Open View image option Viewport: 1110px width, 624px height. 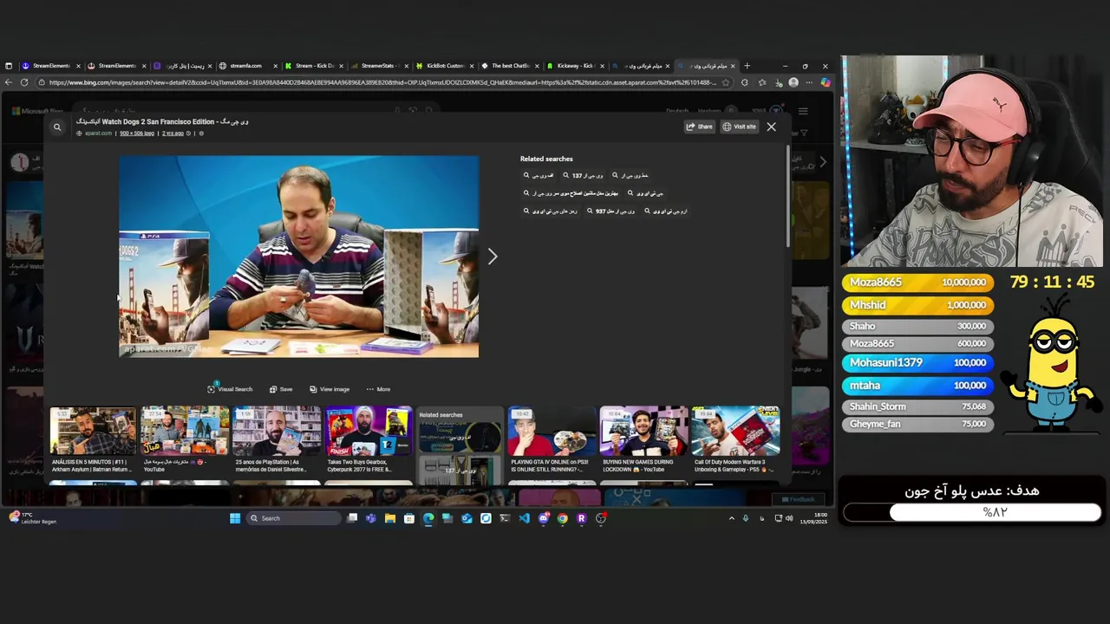tap(330, 389)
